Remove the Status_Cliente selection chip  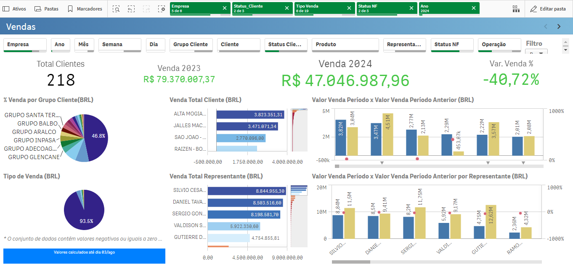287,8
